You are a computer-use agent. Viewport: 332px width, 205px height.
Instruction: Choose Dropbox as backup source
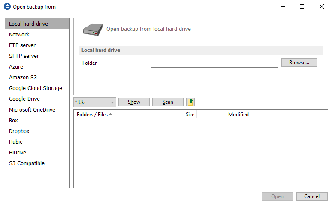[37, 131]
